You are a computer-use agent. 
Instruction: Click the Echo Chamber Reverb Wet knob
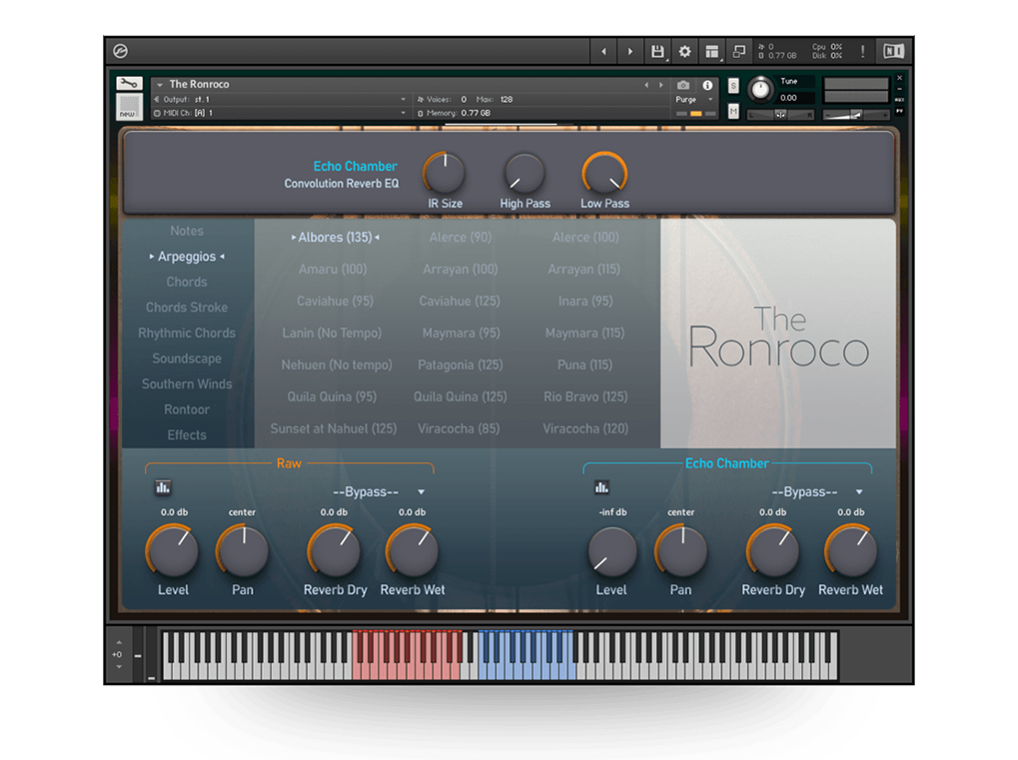pos(850,551)
